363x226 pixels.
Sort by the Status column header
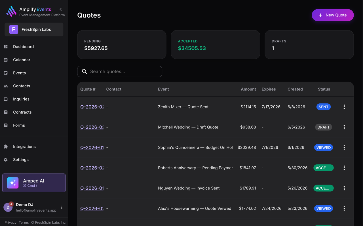pyautogui.click(x=324, y=89)
